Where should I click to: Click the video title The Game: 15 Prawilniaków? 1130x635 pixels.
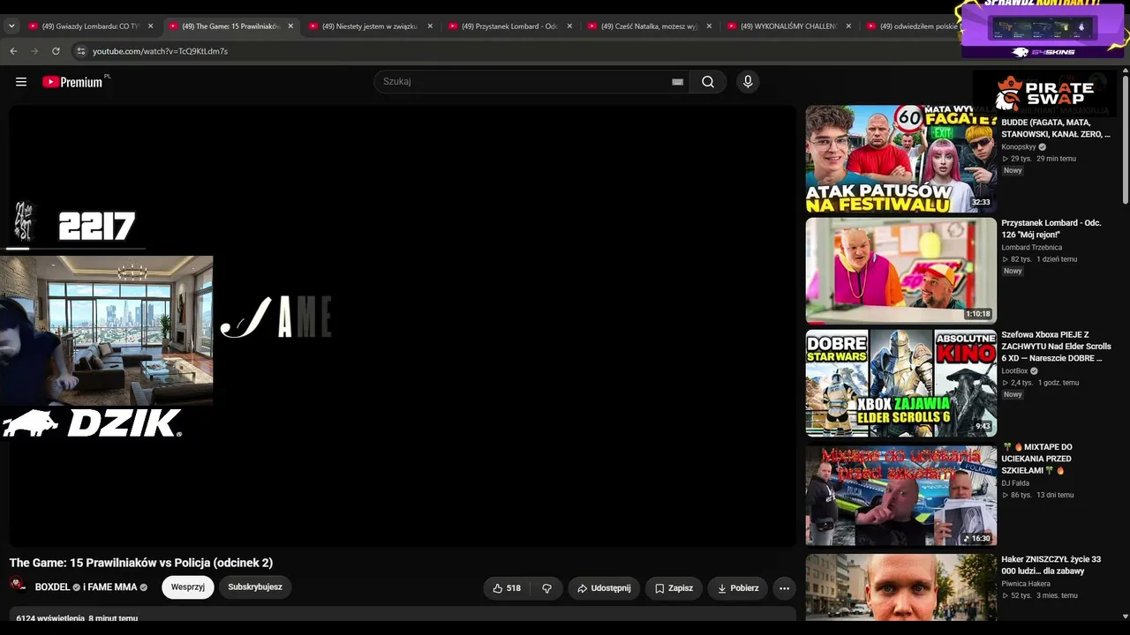pyautogui.click(x=141, y=563)
